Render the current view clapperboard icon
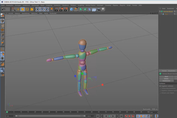 coord(56,9)
